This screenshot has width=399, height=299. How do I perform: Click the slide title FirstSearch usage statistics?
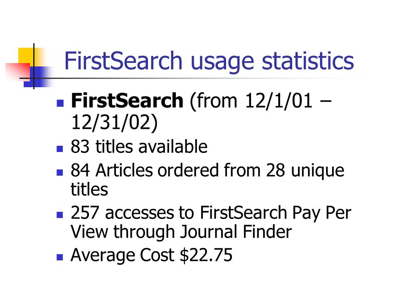pos(209,61)
